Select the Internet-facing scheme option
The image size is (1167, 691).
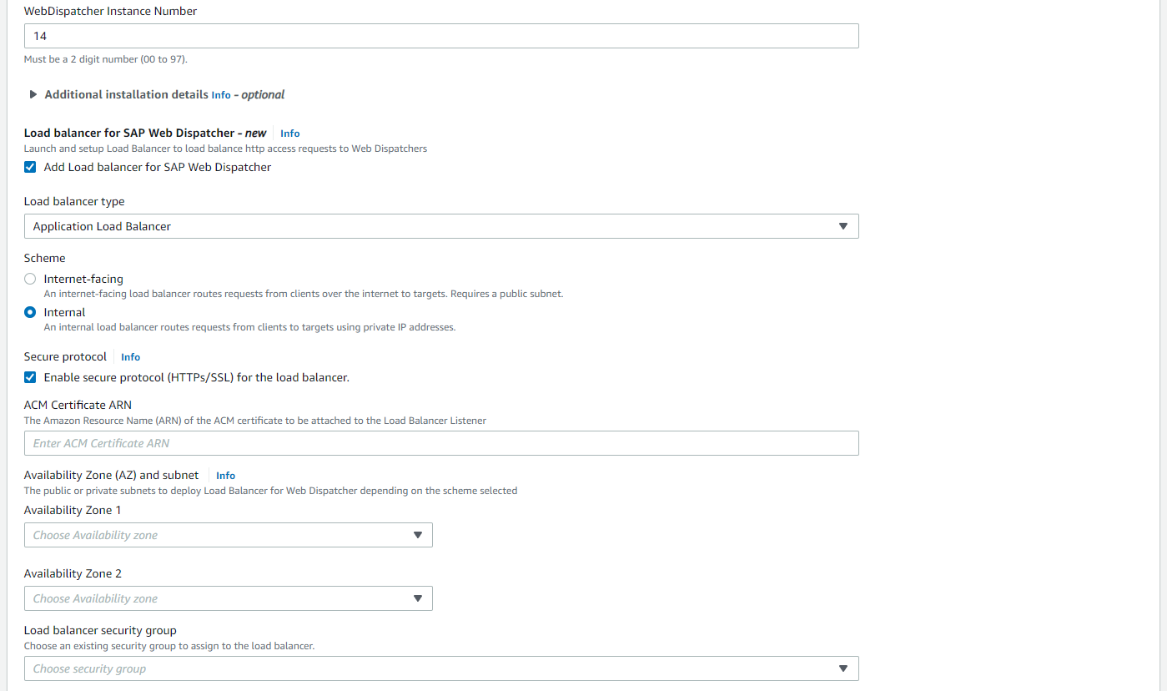(x=31, y=279)
